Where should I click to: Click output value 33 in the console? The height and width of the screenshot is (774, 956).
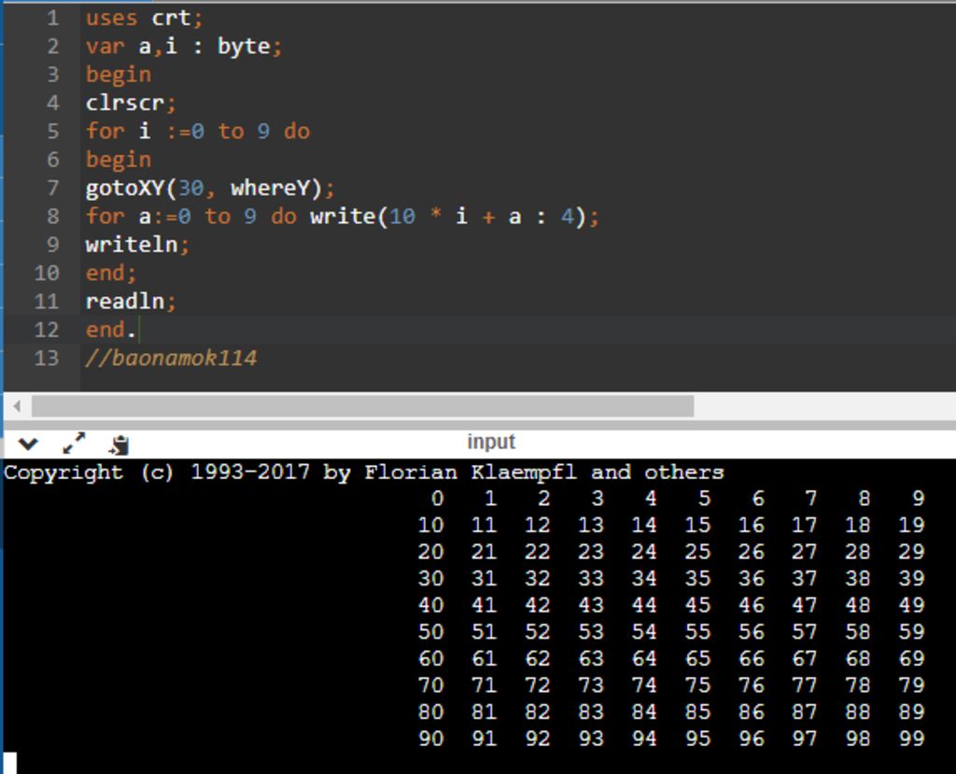point(591,579)
